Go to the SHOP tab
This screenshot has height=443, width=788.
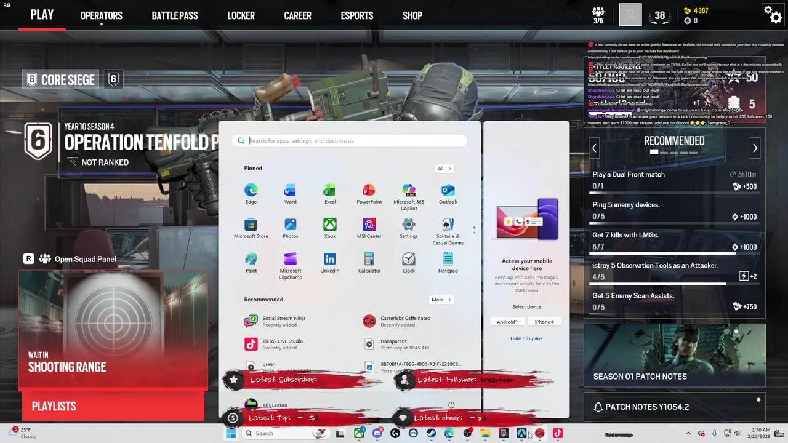point(412,15)
